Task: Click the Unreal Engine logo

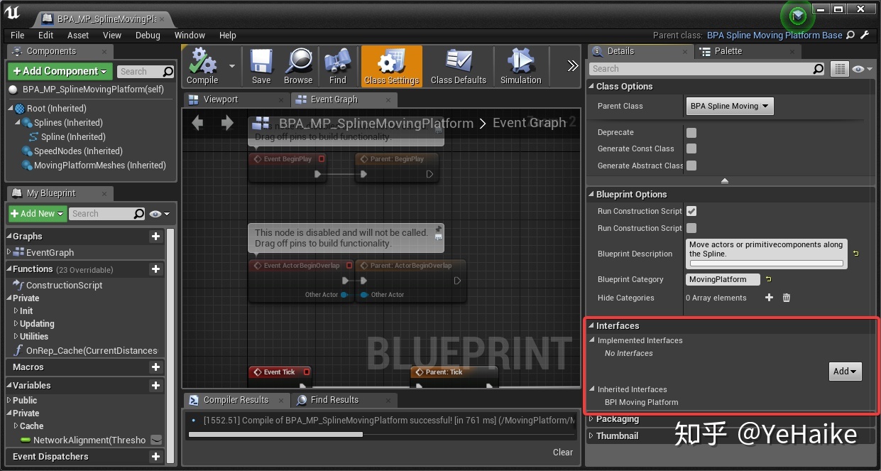Action: point(13,13)
